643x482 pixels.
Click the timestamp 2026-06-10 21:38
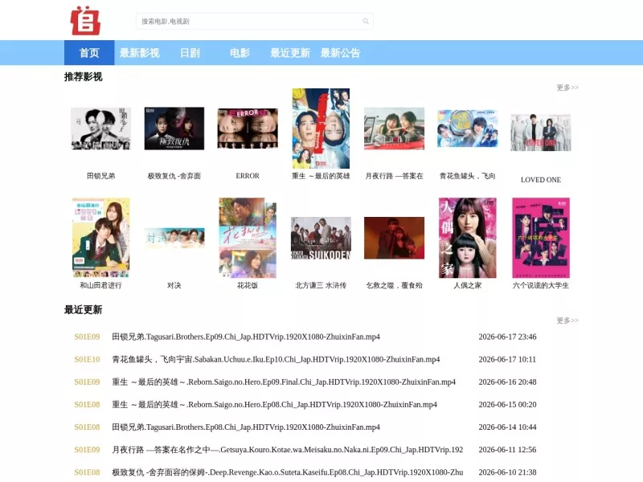507,472
